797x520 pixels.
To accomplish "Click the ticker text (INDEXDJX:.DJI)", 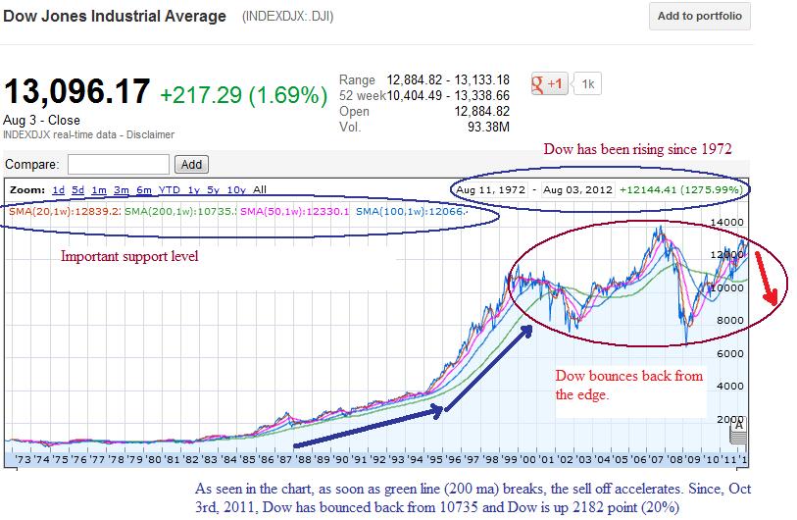I will tap(287, 17).
